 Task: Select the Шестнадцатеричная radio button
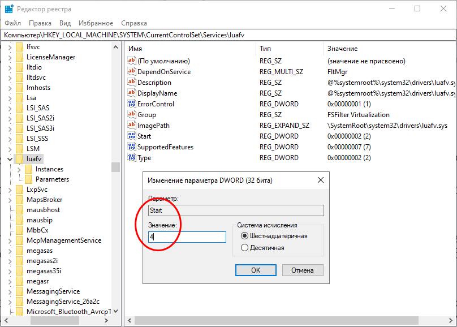tap(244, 236)
